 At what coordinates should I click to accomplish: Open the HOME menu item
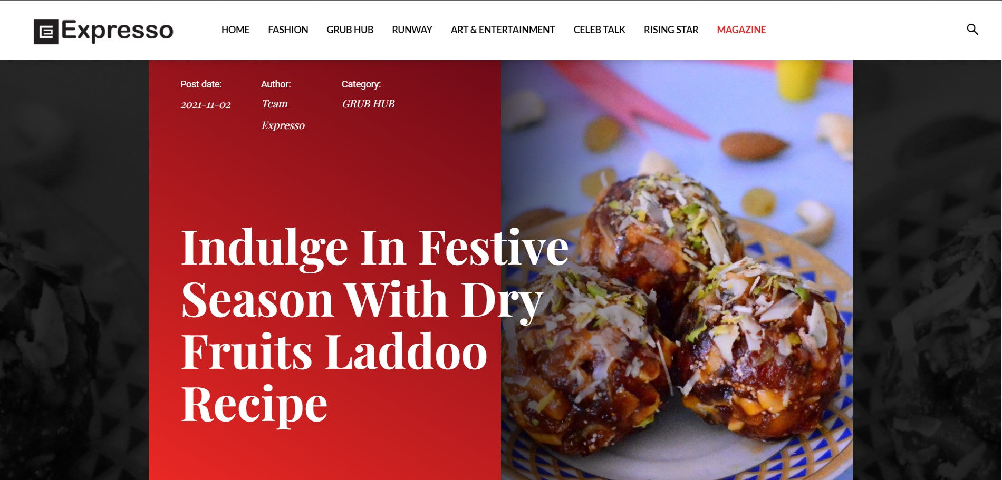click(235, 30)
